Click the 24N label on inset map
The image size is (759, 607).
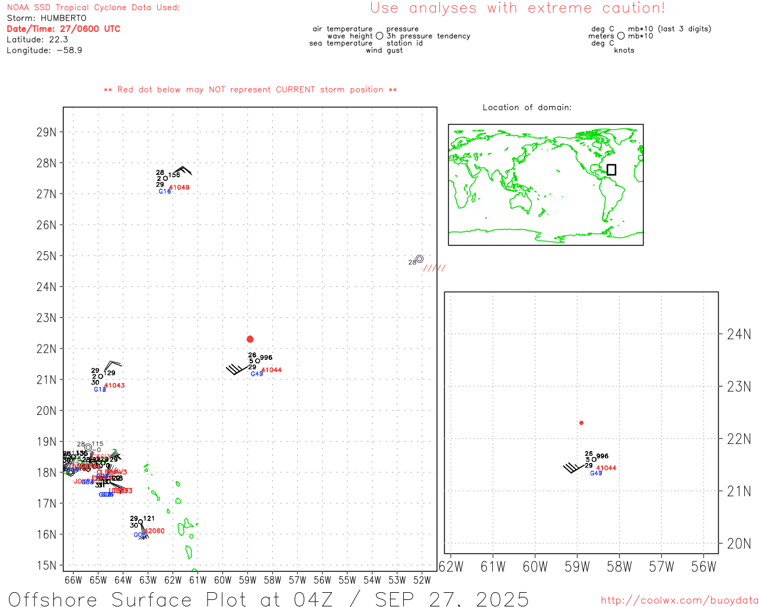(739, 334)
